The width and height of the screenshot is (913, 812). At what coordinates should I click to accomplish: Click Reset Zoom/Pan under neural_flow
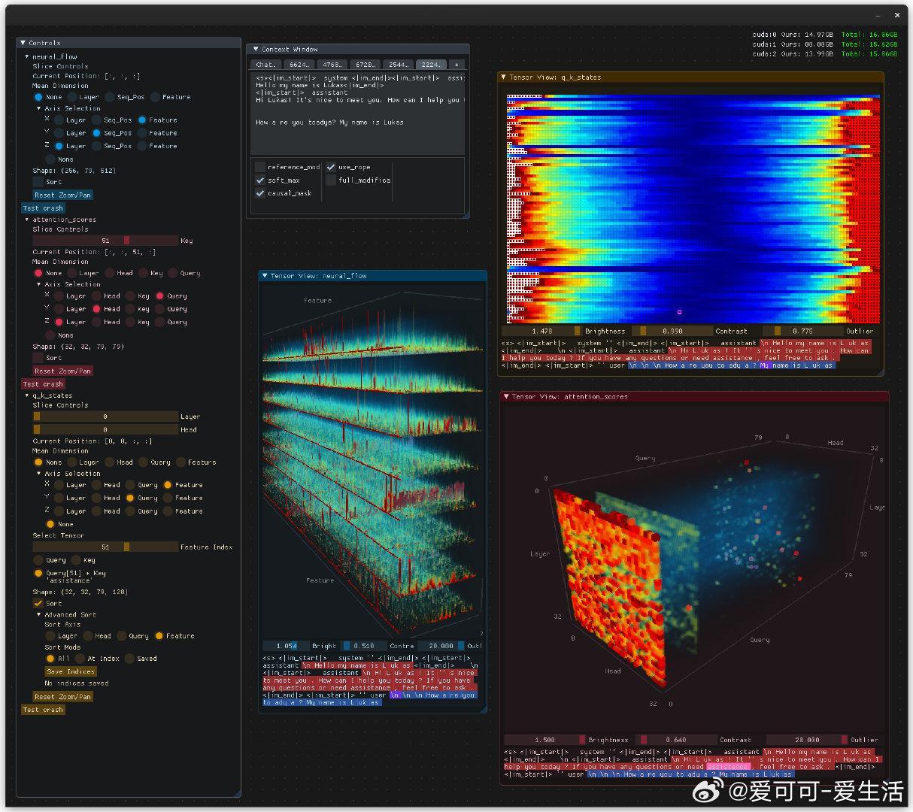tap(62, 195)
